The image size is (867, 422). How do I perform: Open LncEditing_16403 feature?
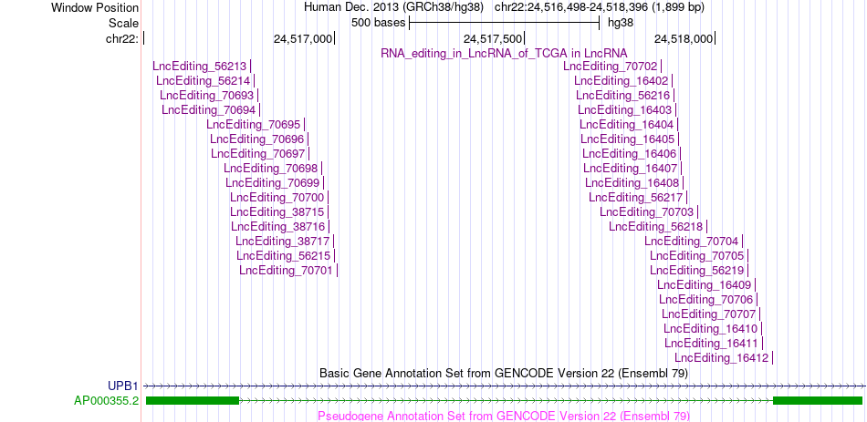[x=625, y=110]
